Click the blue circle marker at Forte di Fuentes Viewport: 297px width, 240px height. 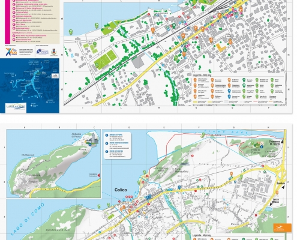262,147
